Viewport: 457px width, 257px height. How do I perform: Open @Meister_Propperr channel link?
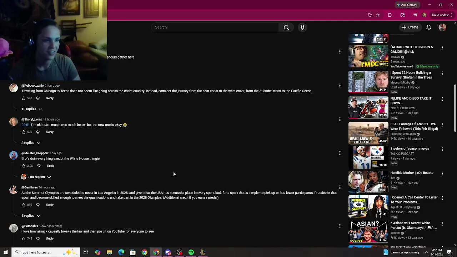pos(35,153)
